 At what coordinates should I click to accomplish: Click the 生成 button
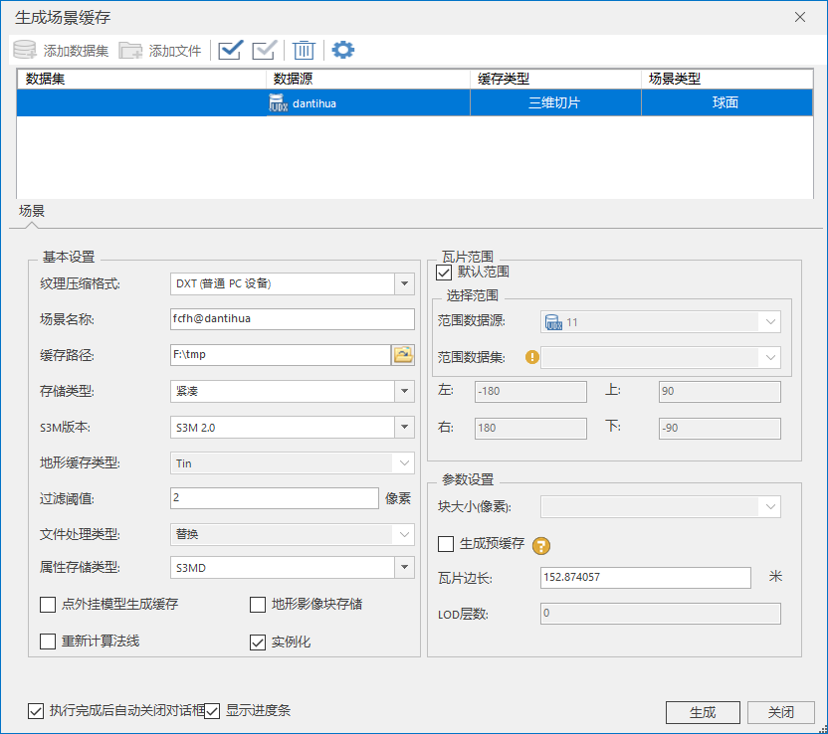pyautogui.click(x=703, y=712)
